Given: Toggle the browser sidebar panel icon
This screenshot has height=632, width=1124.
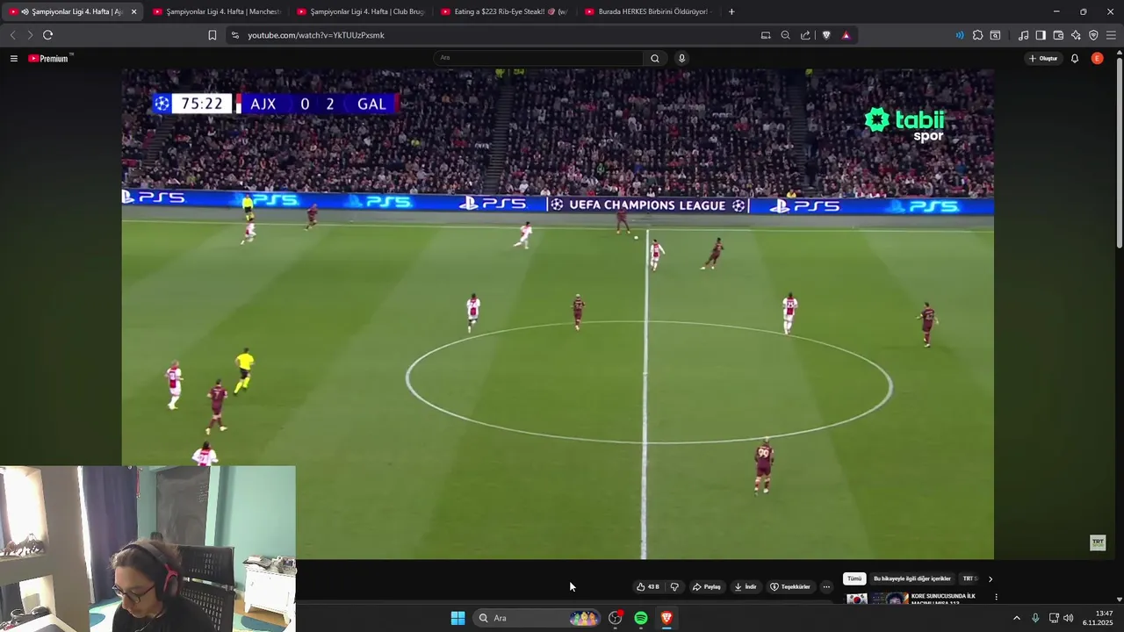Looking at the screenshot, I should click(x=1041, y=35).
